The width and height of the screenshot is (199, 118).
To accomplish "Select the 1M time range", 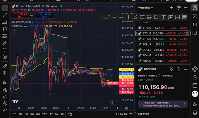I will pyautogui.click(x=26, y=114).
